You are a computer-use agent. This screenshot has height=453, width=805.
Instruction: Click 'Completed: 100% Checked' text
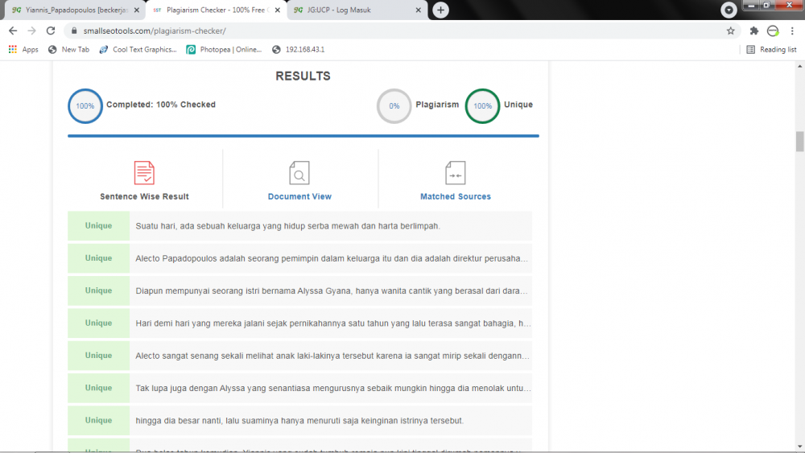click(161, 105)
